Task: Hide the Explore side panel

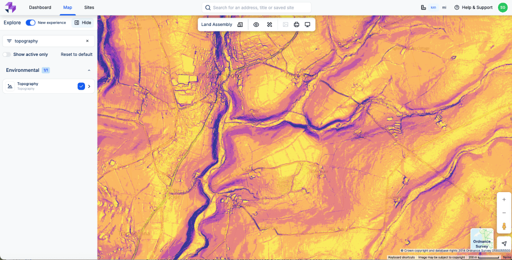Action: pos(82,22)
